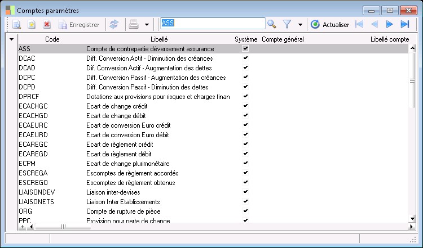The height and width of the screenshot is (248, 423).
Task: Go to next record arrow
Action: pos(389,24)
